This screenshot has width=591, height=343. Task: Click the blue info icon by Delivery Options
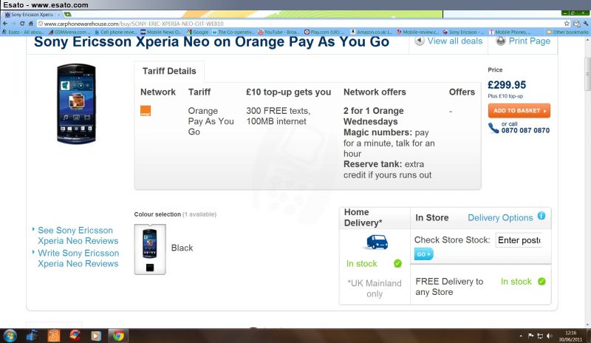coord(542,216)
